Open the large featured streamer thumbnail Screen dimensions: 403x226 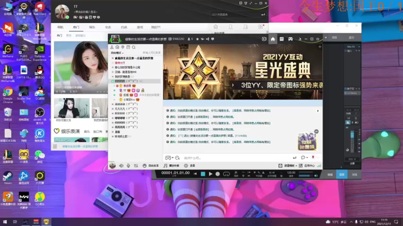pyautogui.click(x=81, y=68)
